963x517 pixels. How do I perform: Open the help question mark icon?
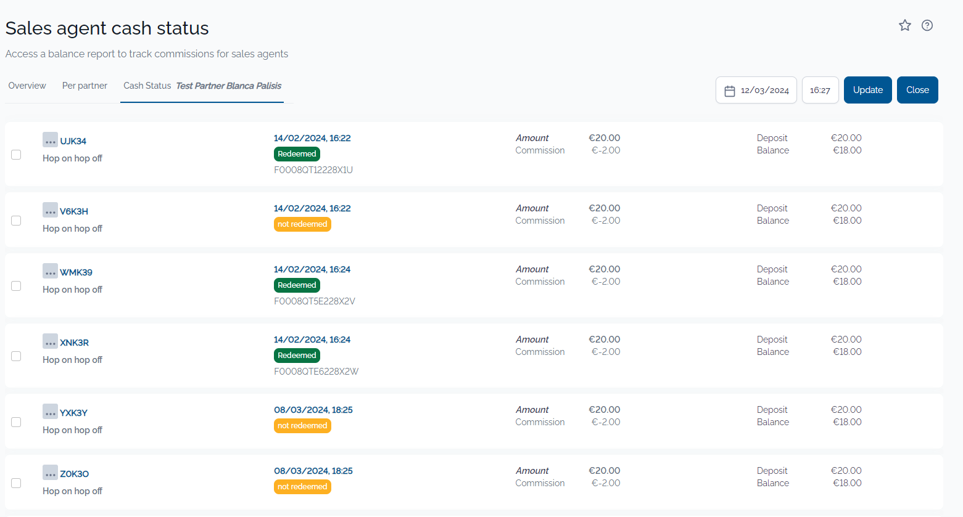[x=927, y=25]
